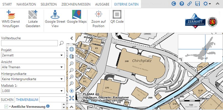Image resolution: width=223 pixels, height=110 pixels.
Task: Collapse the left sidebar panel arrow
Action: pos(71,38)
